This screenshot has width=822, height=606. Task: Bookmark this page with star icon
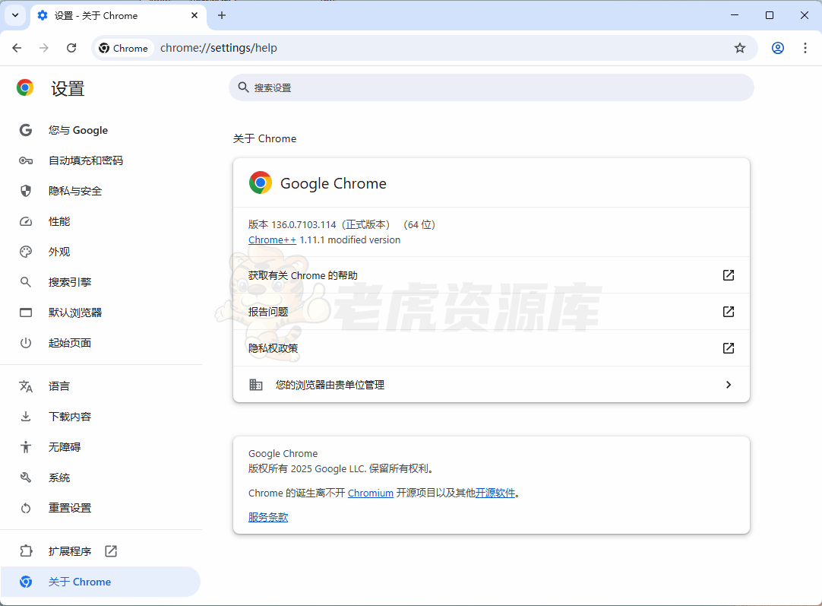click(x=740, y=48)
